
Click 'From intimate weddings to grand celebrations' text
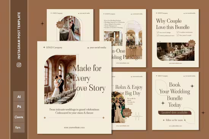[74, 109]
